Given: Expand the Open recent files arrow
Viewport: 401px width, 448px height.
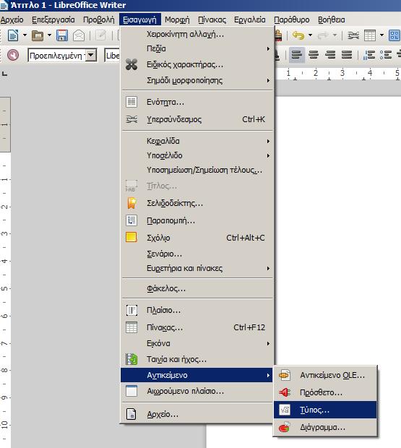Looking at the screenshot, I should pyautogui.click(x=49, y=35).
